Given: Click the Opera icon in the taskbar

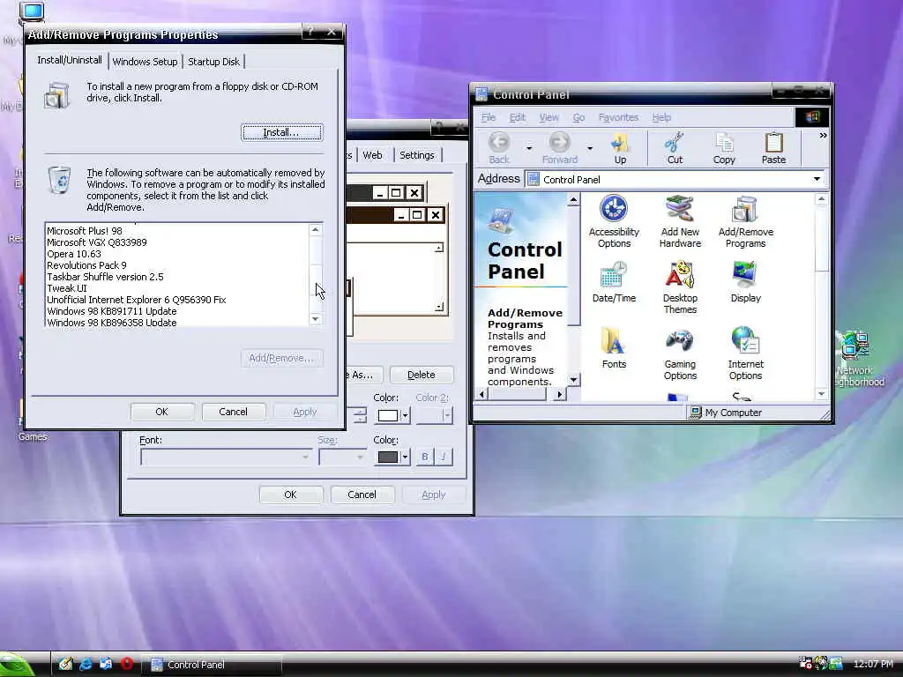Looking at the screenshot, I should click(x=127, y=664).
